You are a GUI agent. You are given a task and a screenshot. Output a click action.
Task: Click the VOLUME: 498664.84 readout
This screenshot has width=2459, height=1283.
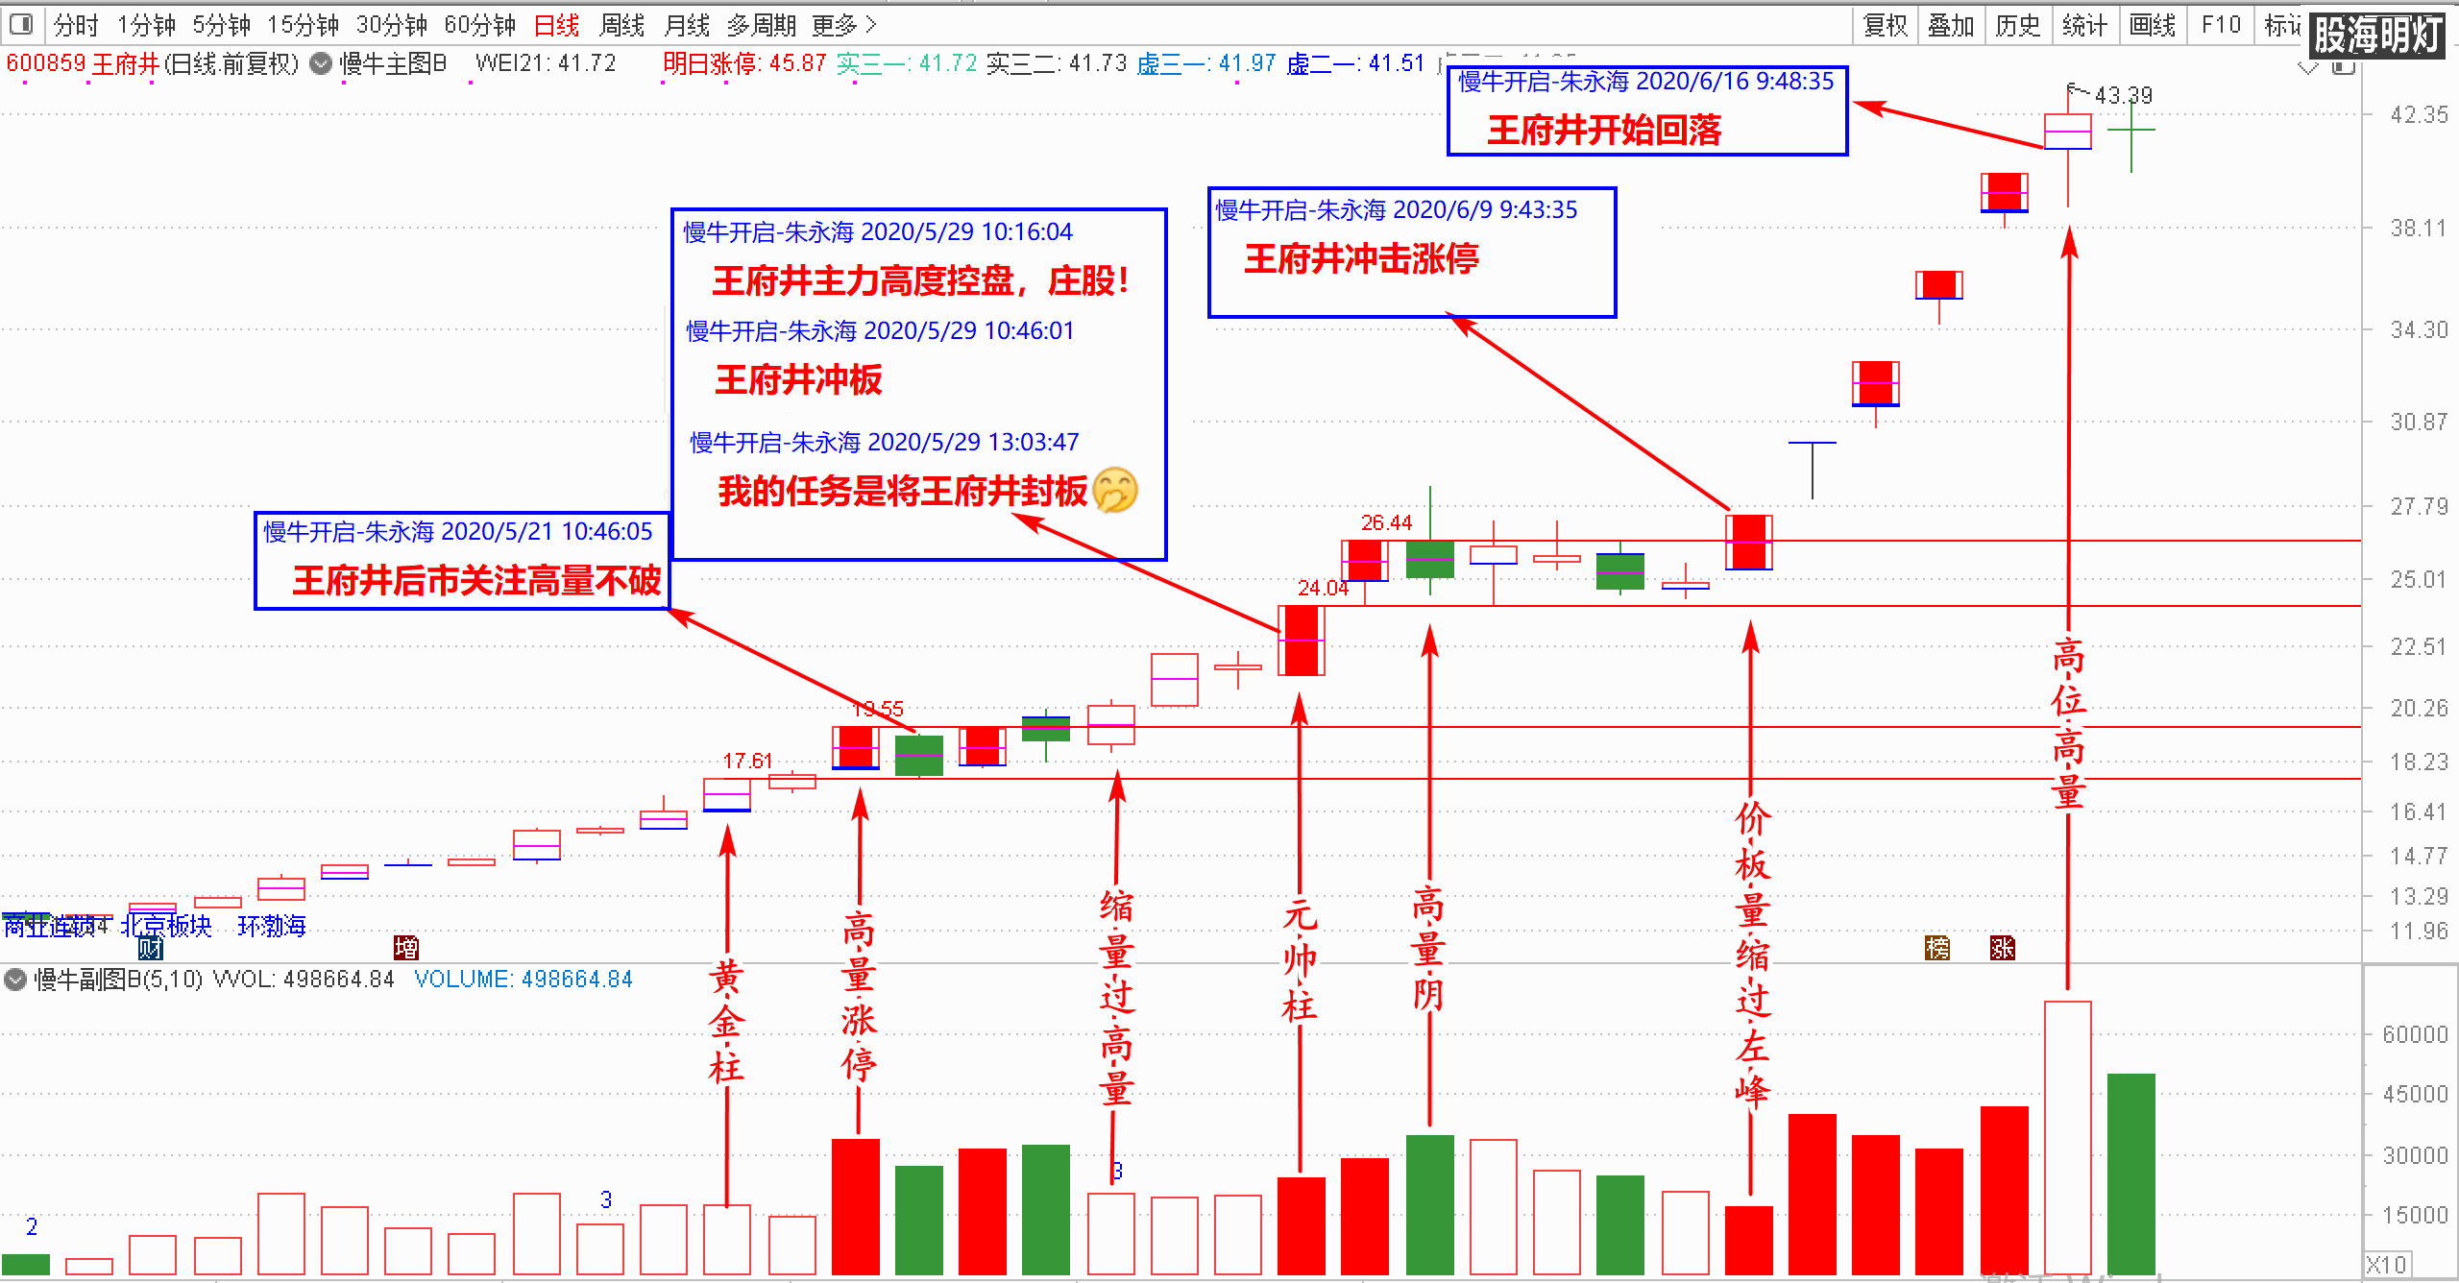pos(523,980)
